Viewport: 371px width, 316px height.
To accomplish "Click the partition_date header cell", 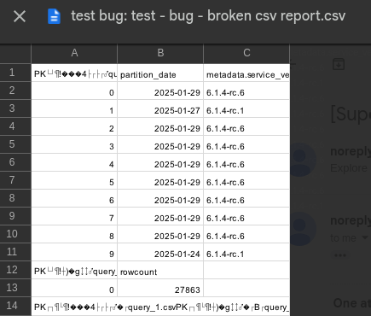I will pos(160,73).
